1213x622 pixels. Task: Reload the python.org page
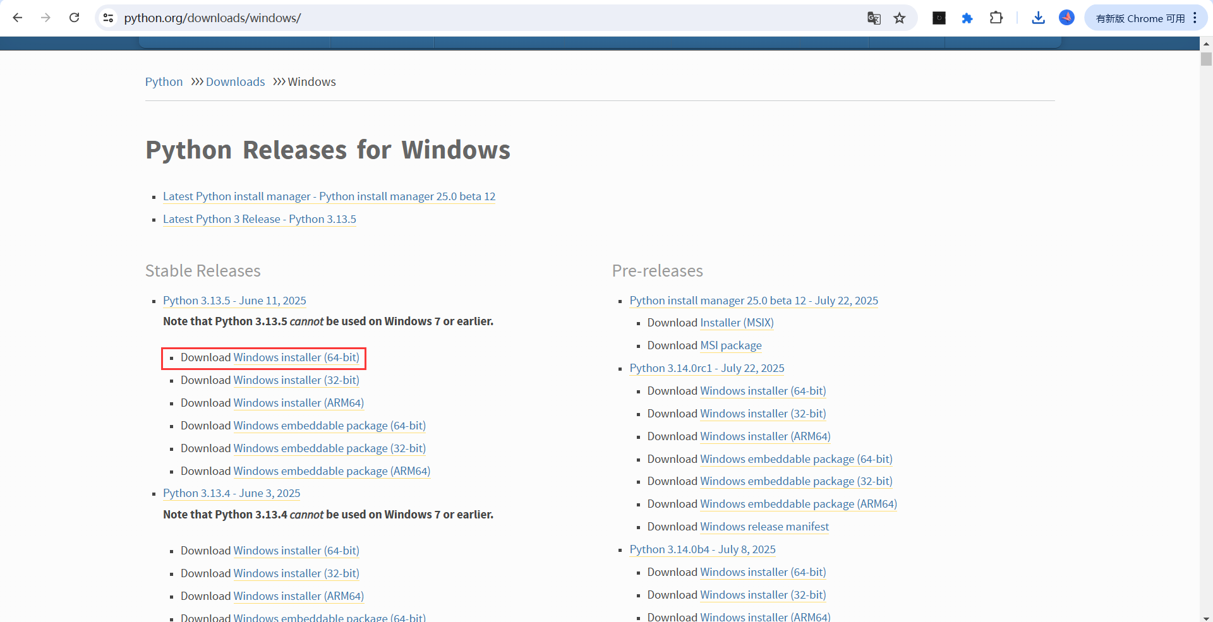74,18
